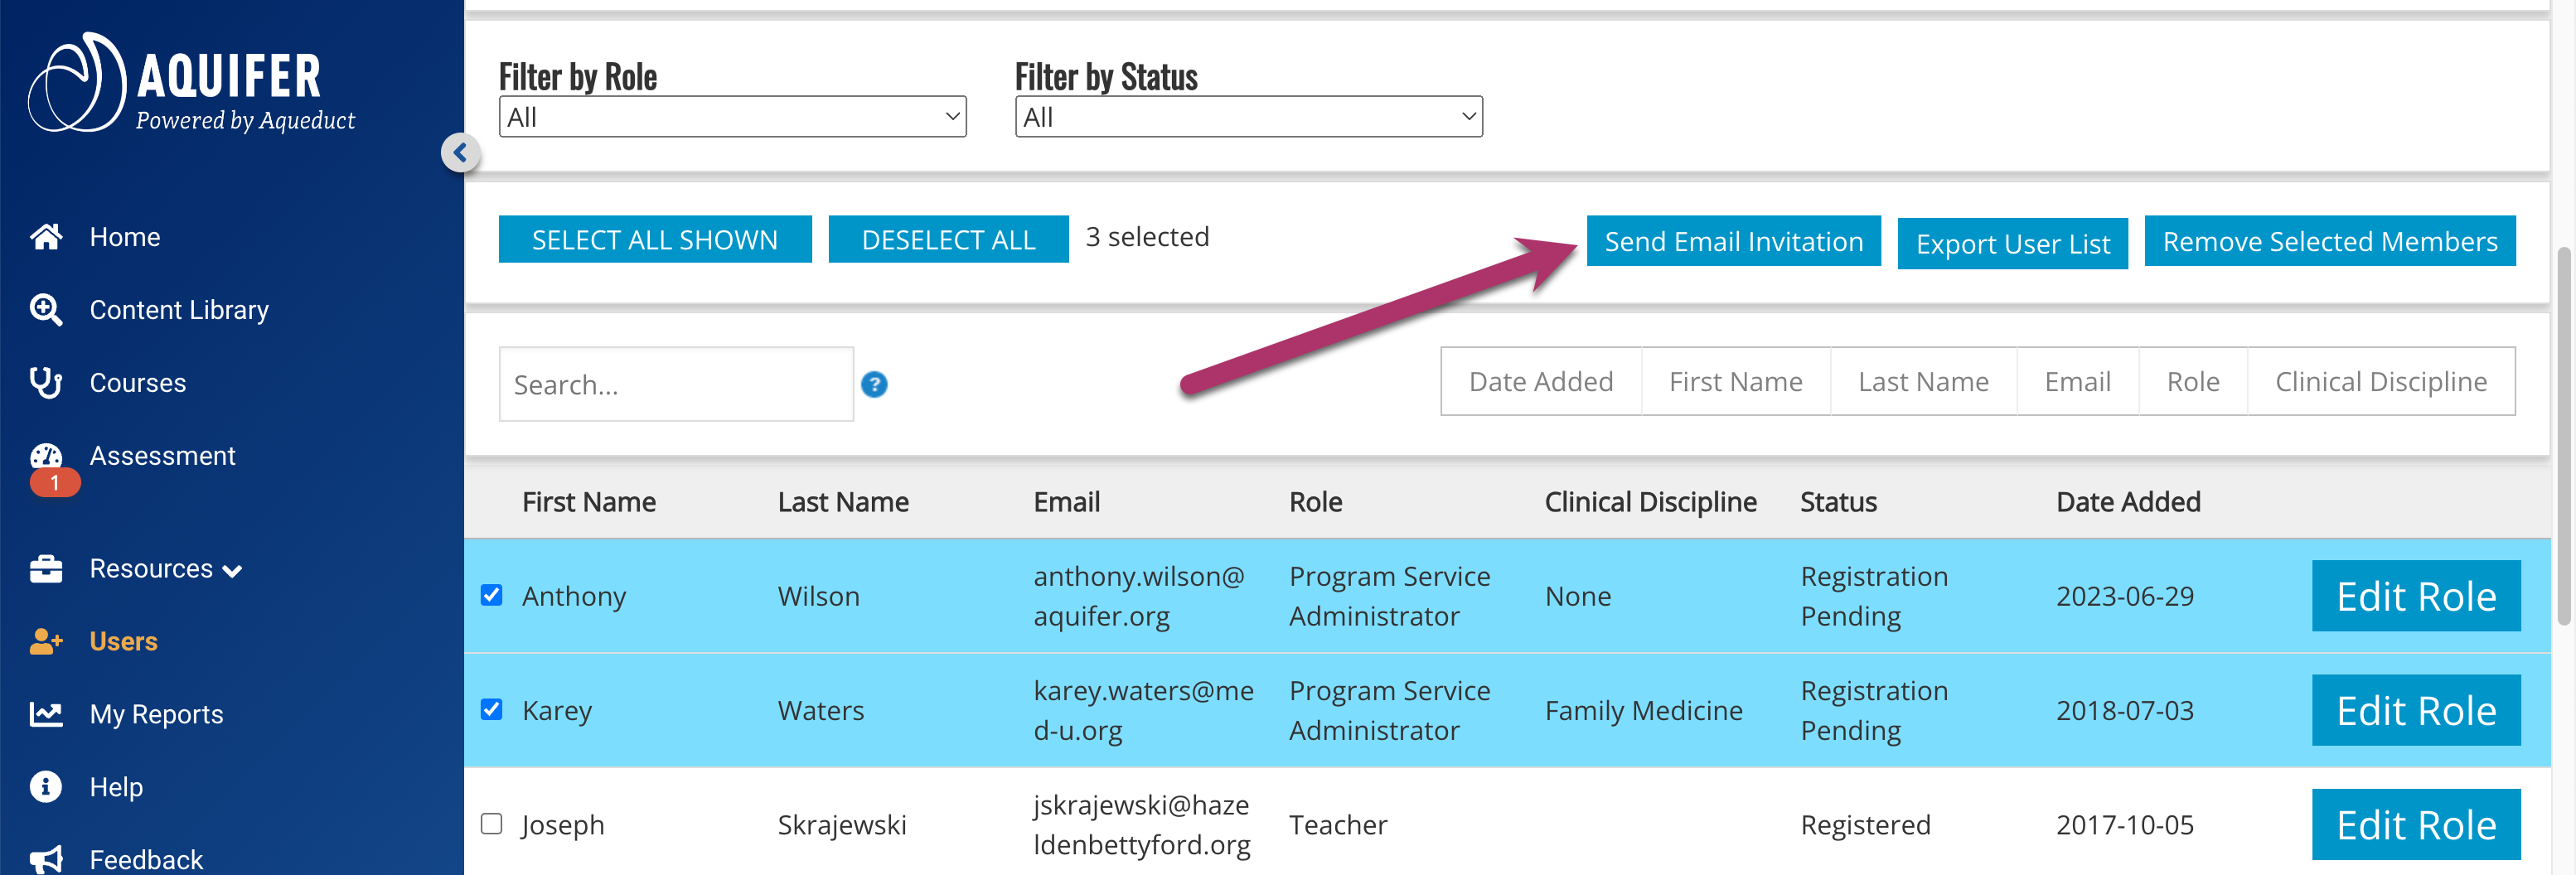Open the search help question mark icon
Viewport: 2576px width, 875px height.
874,384
